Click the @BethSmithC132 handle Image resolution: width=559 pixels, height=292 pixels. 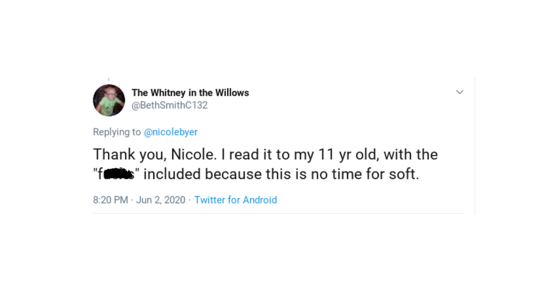169,105
